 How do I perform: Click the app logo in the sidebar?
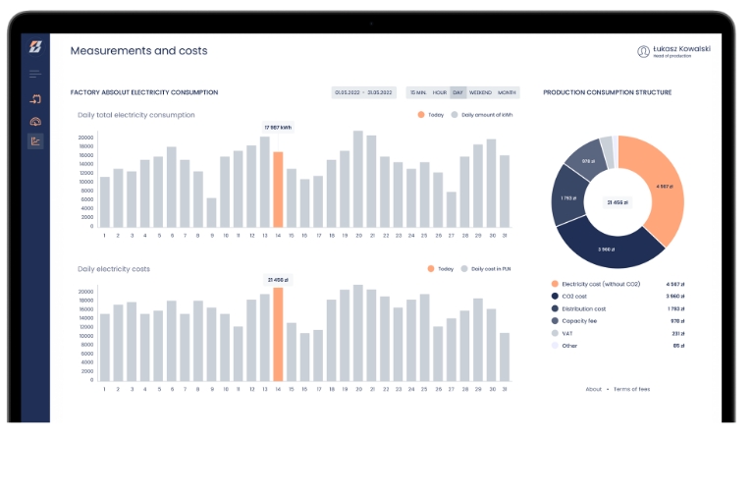(x=35, y=48)
